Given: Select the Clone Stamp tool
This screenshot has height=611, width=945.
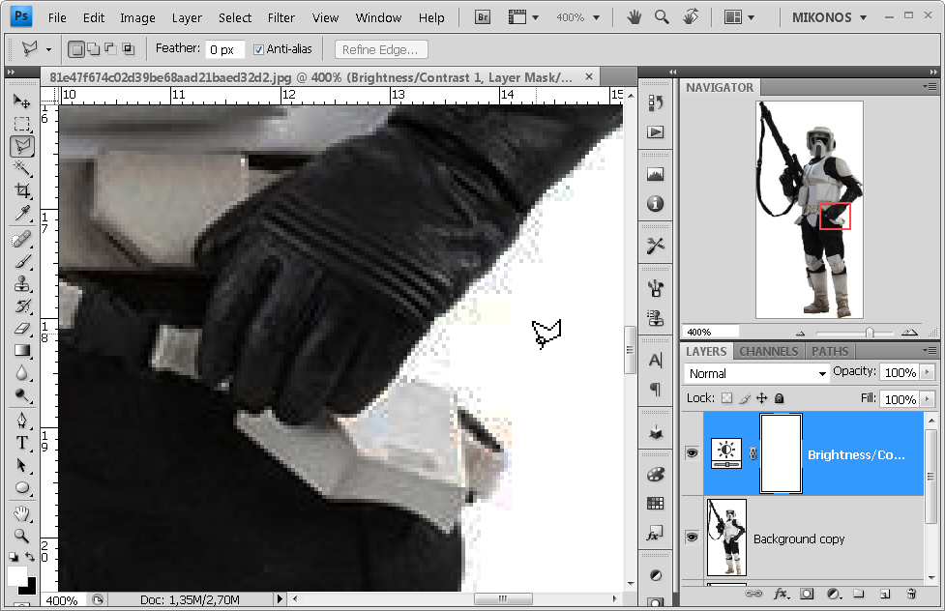Looking at the screenshot, I should click(x=21, y=284).
